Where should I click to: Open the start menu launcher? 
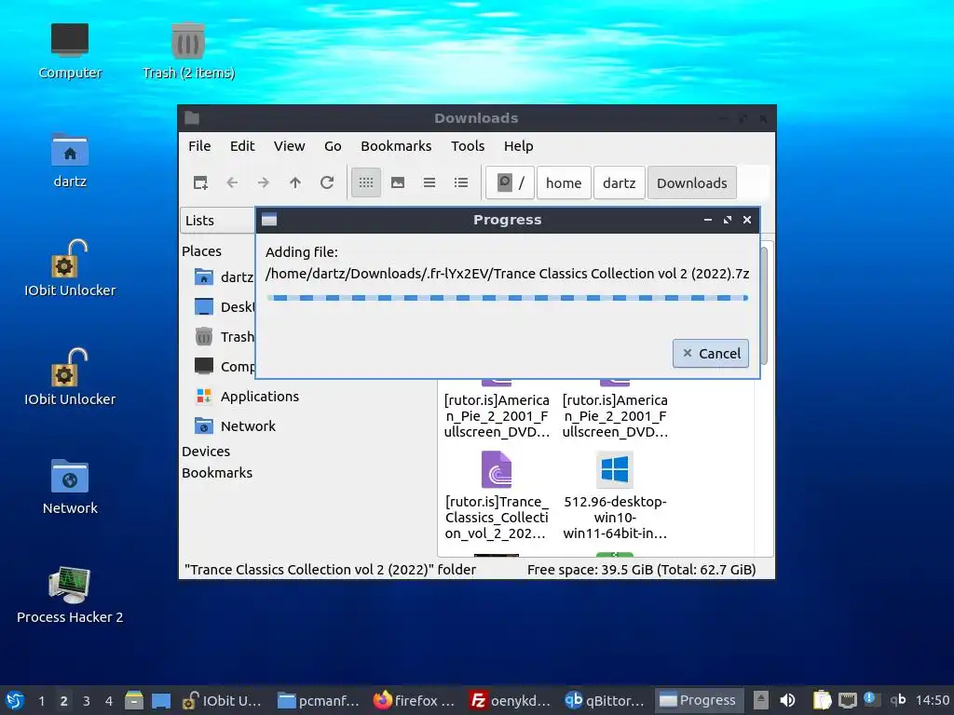point(15,700)
